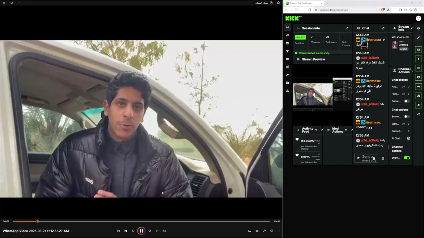This screenshot has height=238, width=424.
Task: Open chat settings gear
Action: pyautogui.click(x=383, y=159)
